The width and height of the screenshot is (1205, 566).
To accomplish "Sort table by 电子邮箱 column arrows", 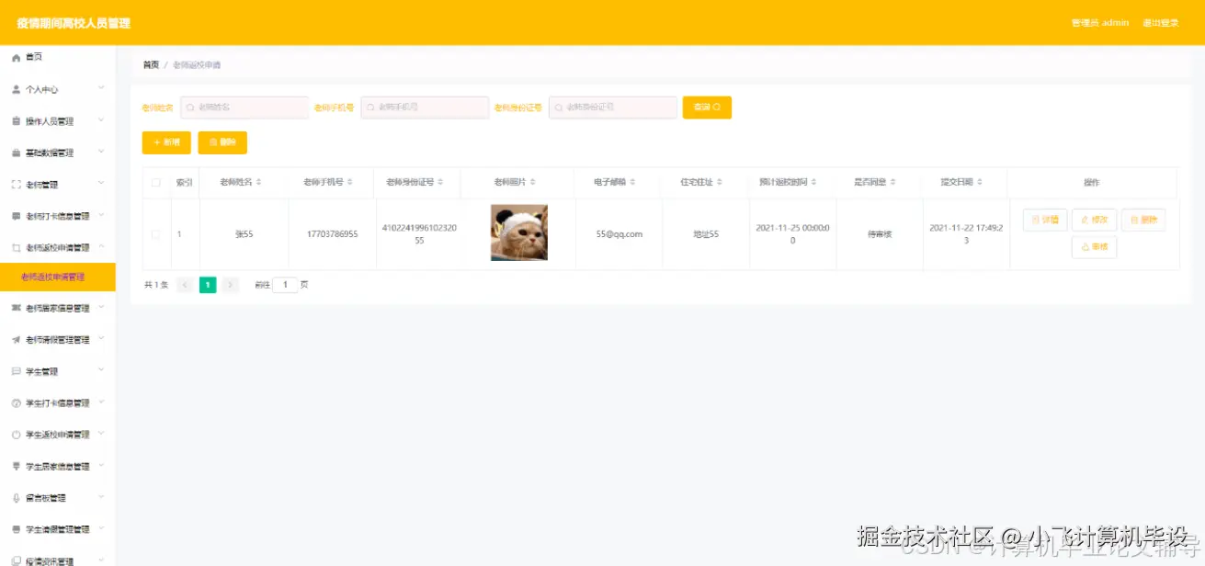I will pos(631,183).
